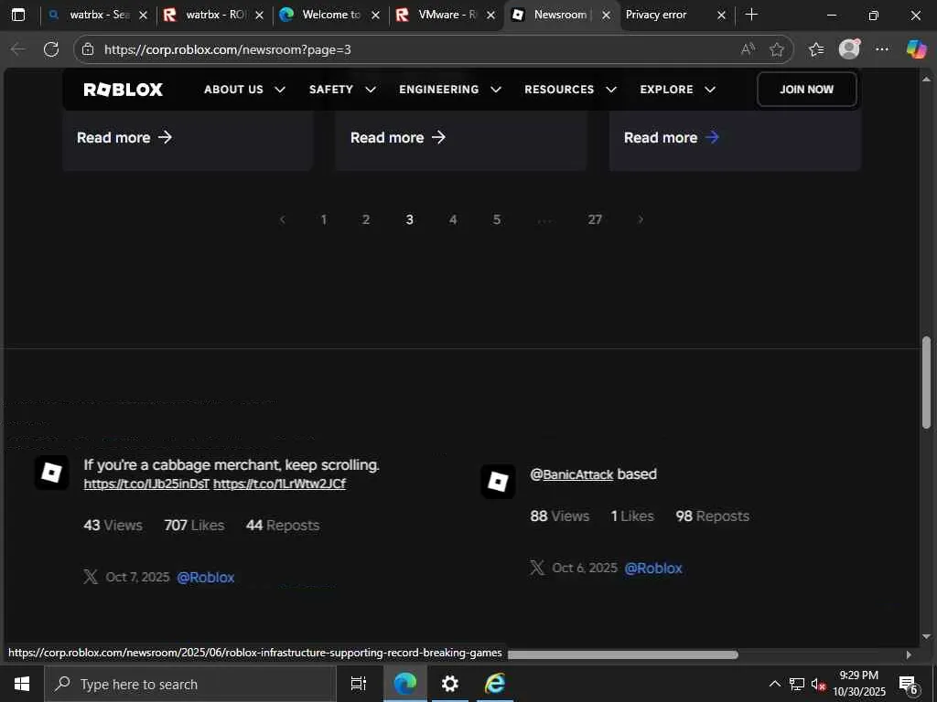Open Settings gear in the taskbar
Image resolution: width=937 pixels, height=702 pixels.
(x=450, y=684)
